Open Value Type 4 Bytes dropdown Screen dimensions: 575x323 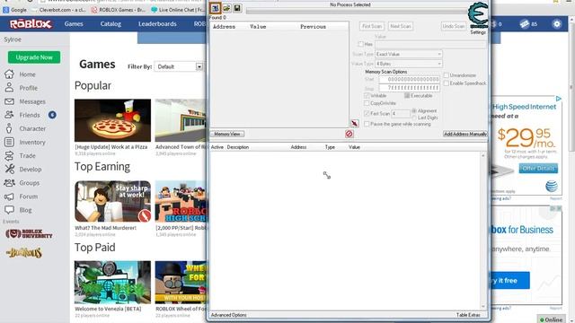pos(409,64)
